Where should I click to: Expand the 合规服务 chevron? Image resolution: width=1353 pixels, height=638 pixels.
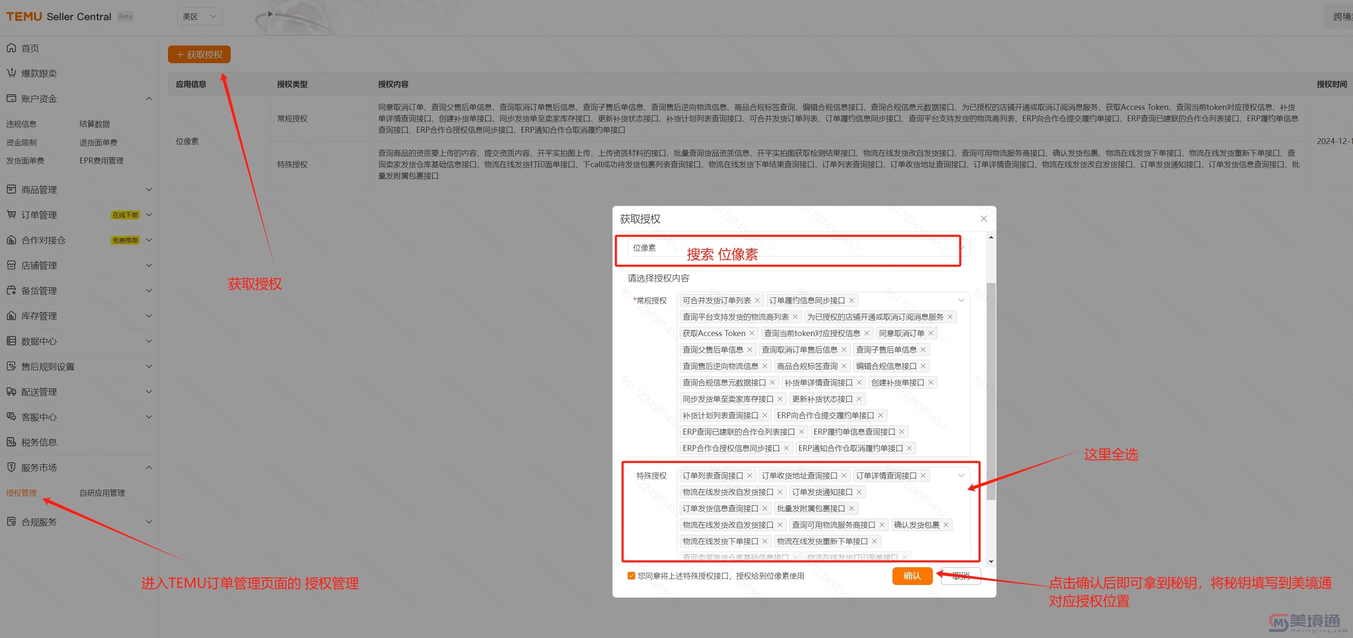coord(149,522)
